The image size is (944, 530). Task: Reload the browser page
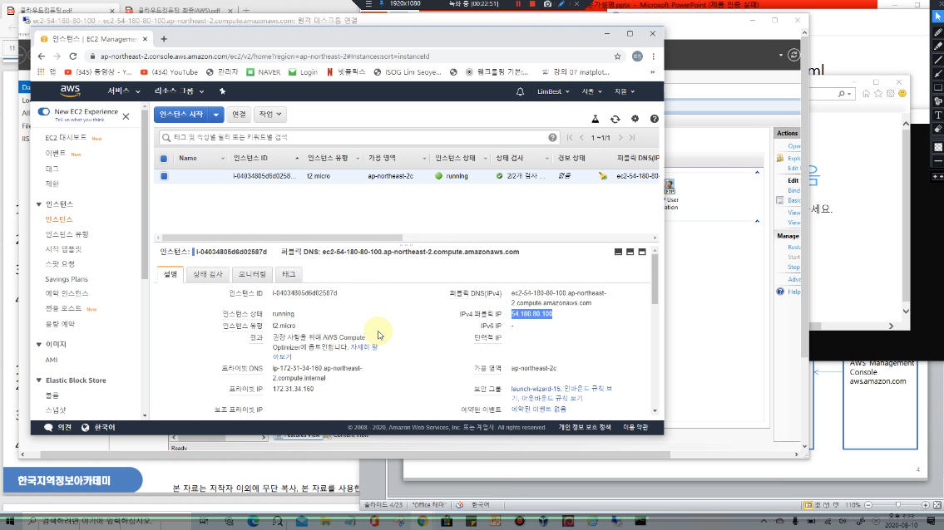(73, 56)
